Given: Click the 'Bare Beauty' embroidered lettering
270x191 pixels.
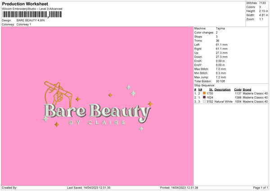Looking at the screenshot, I should pyautogui.click(x=96, y=111).
